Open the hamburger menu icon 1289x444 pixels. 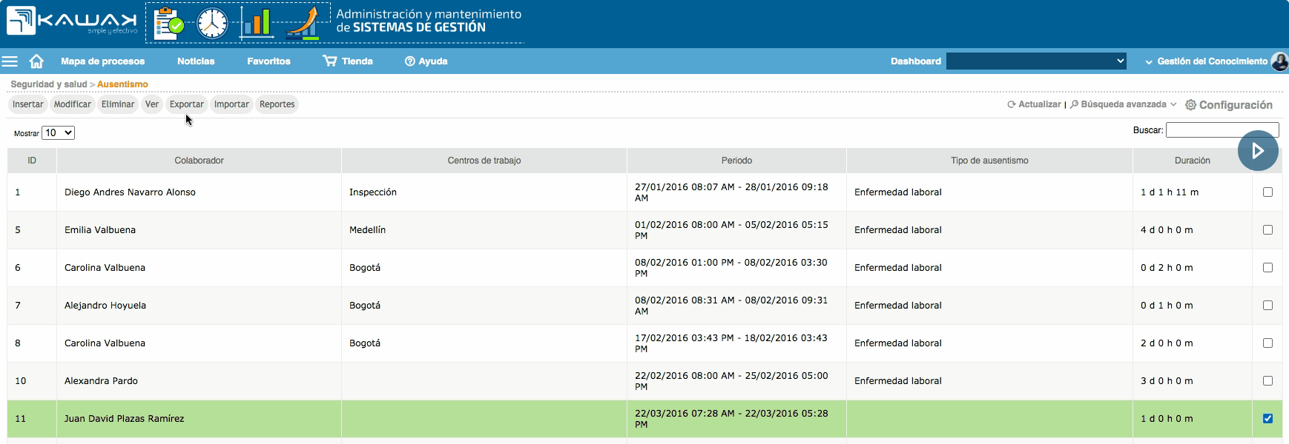10,61
